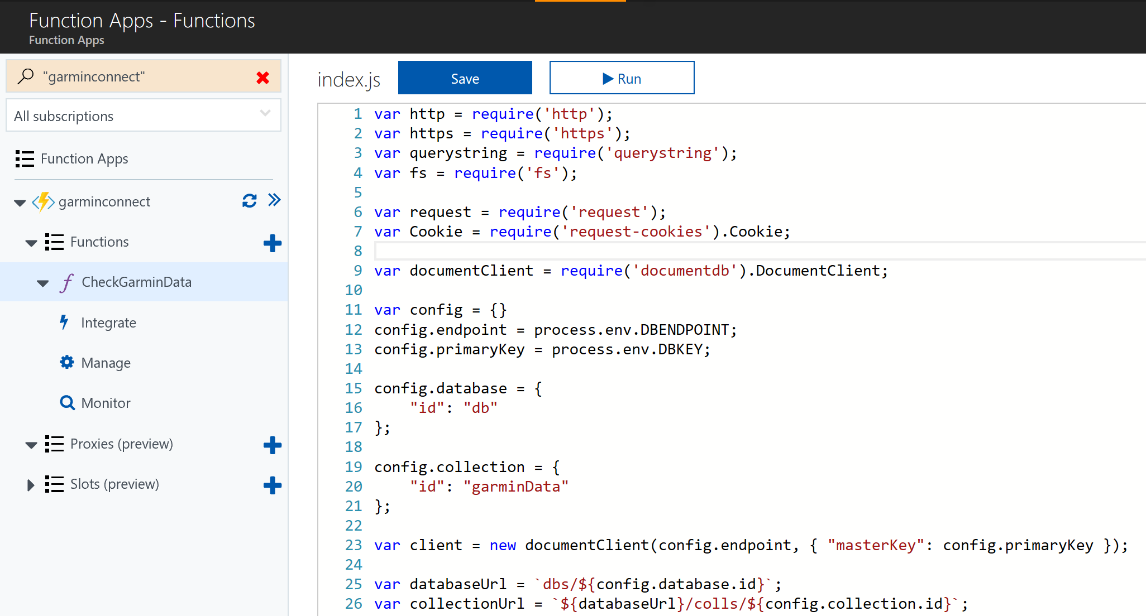Click the Integrate lightning icon

coord(64,322)
